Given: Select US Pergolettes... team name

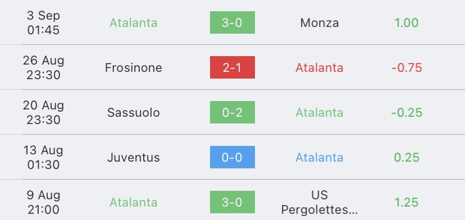Looking at the screenshot, I should point(320,202).
